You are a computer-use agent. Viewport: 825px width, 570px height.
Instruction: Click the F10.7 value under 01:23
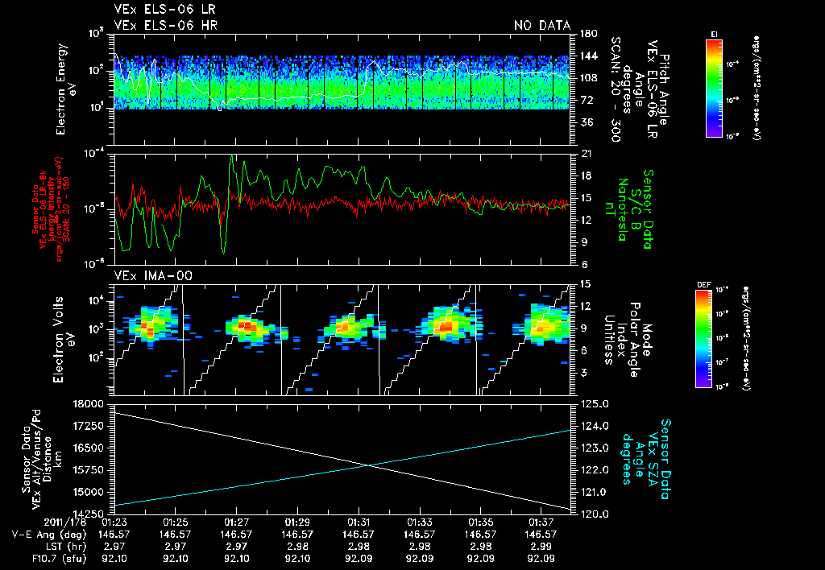point(114,559)
